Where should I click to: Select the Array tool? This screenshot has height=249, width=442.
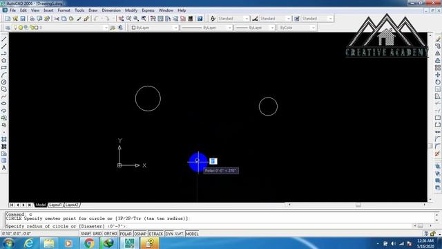(437, 68)
